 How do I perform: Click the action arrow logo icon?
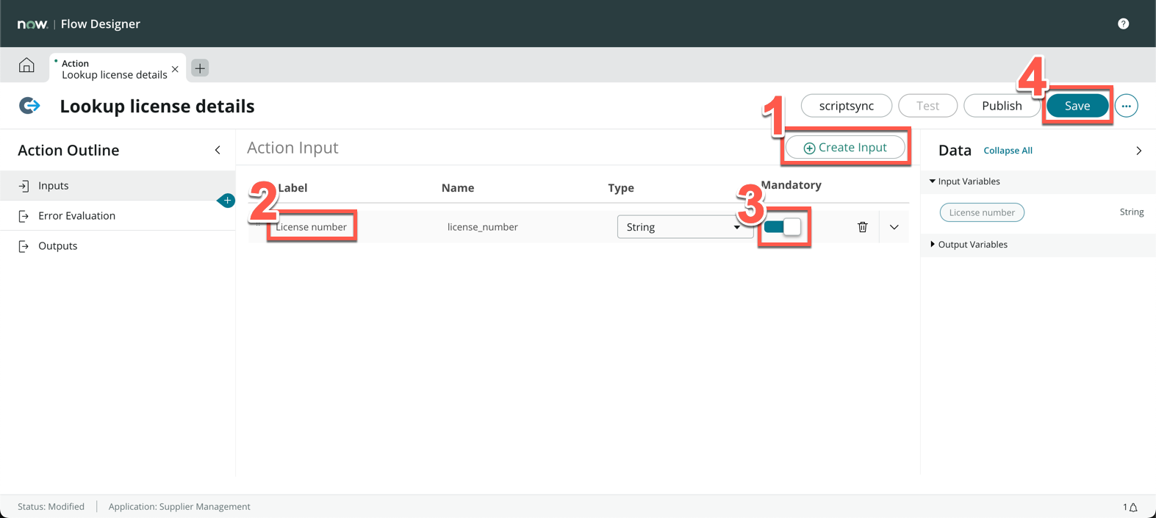coord(29,106)
